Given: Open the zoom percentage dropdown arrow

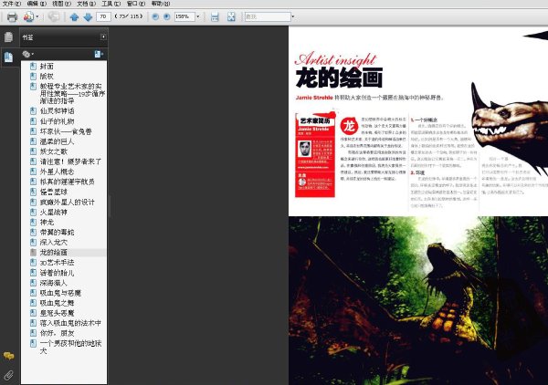Looking at the screenshot, I should coord(198,16).
